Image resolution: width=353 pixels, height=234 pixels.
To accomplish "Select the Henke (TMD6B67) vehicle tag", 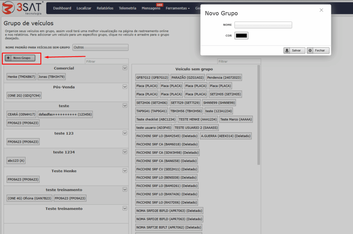I will (x=21, y=77).
